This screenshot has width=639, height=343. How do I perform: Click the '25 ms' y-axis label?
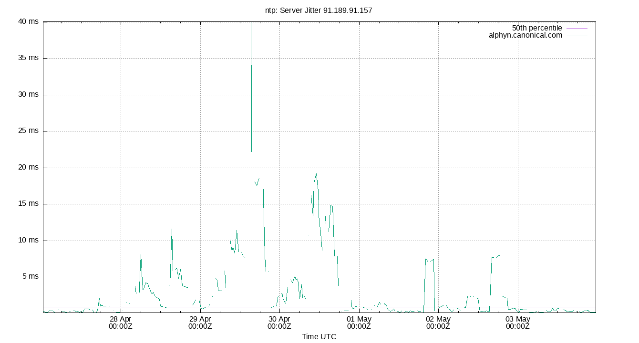coord(28,131)
